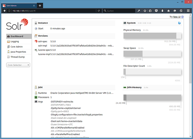Focus the Suchen search field
The height and width of the screenshot is (139, 193).
pyautogui.click(x=119, y=11)
